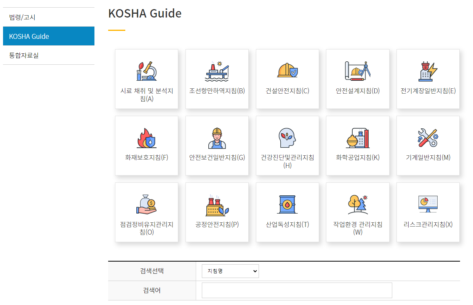Select the 조선항만하역지침(B) category
Image resolution: width=473 pixels, height=305 pixels.
pos(217,79)
